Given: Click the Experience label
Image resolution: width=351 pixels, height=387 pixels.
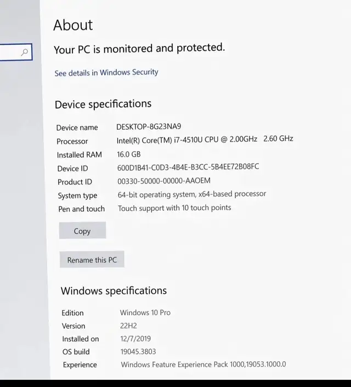Looking at the screenshot, I should [80, 365].
